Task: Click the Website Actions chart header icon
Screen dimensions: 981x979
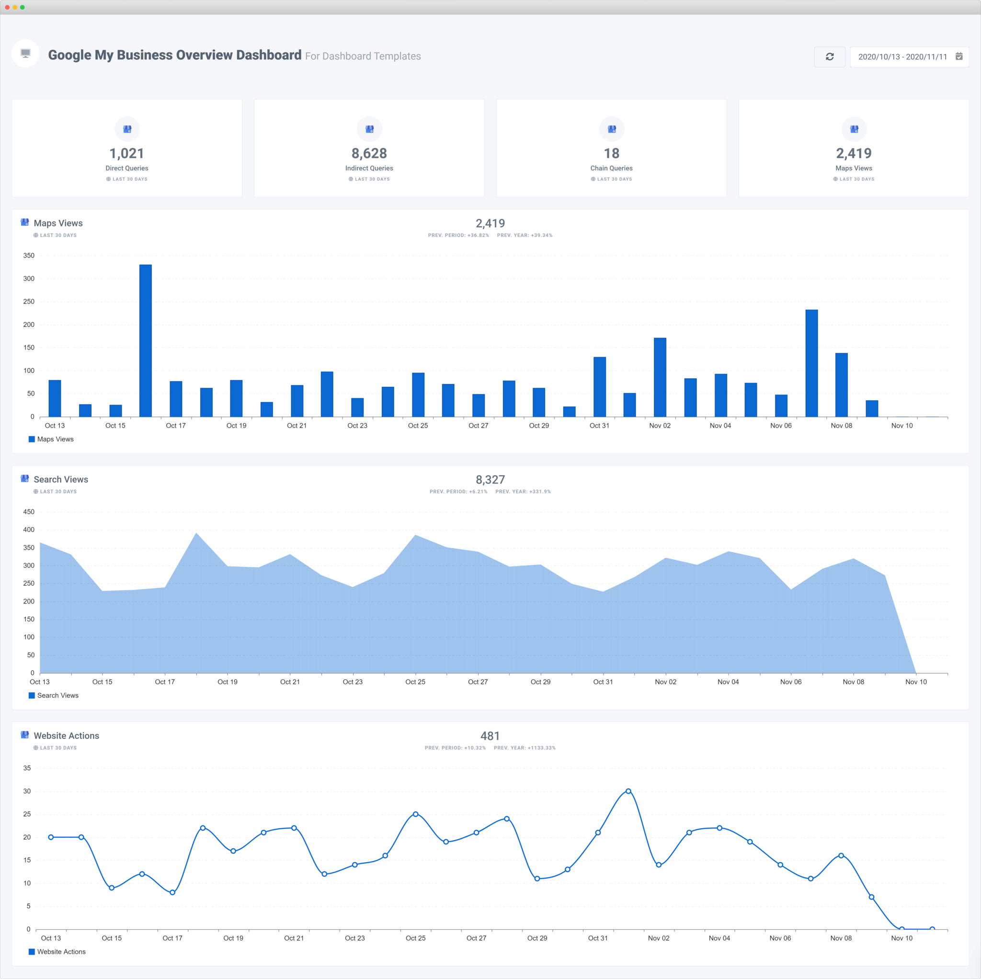Action: (24, 735)
